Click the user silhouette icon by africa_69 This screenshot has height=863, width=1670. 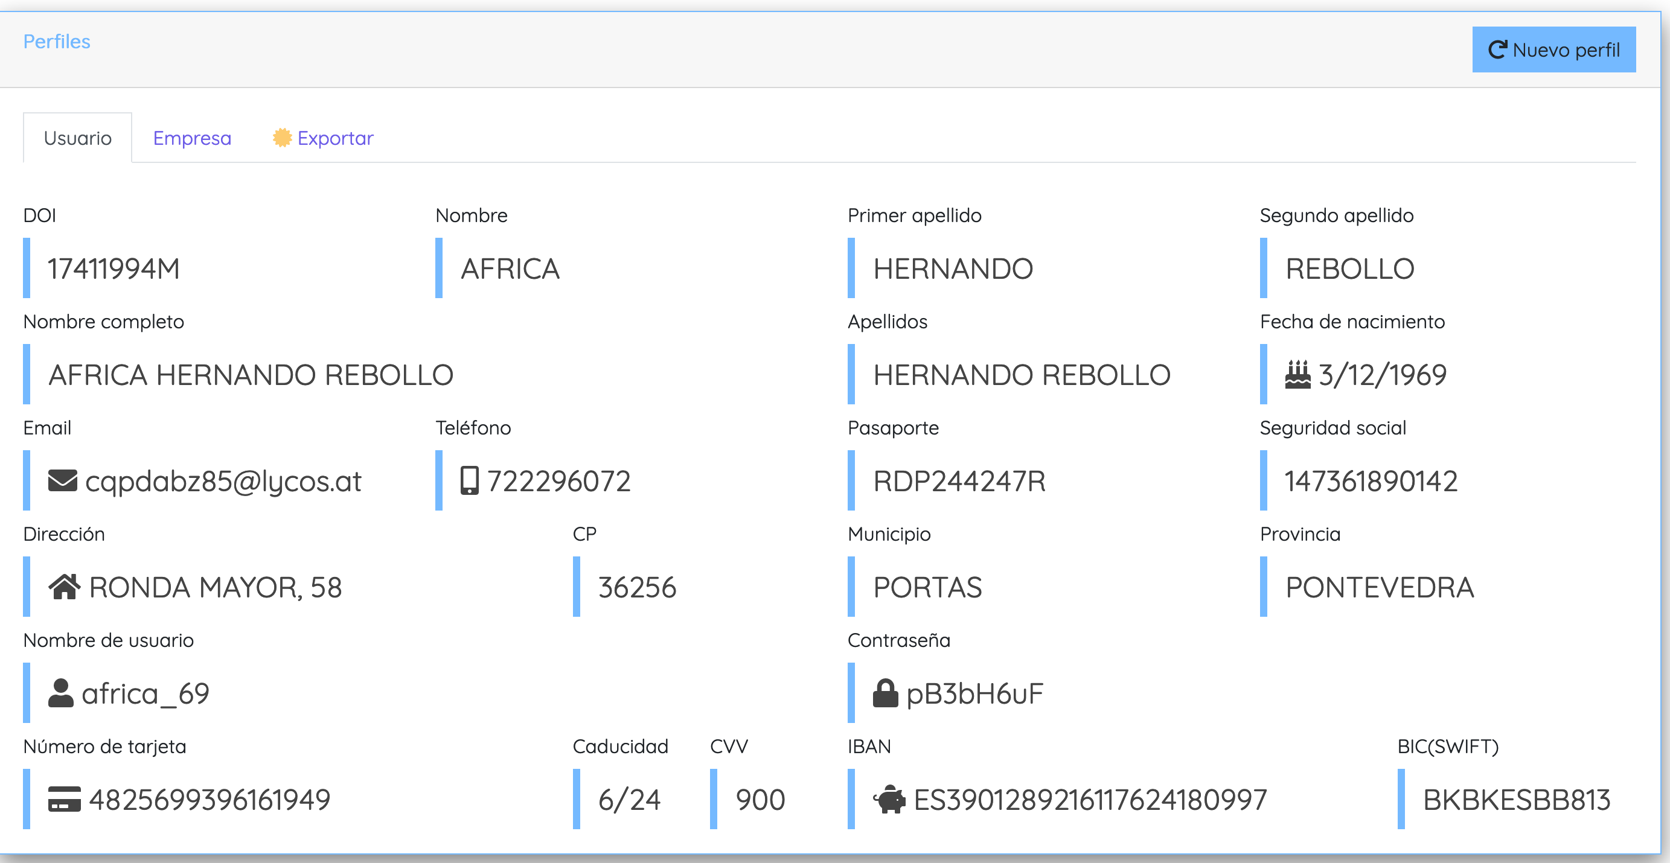click(61, 693)
